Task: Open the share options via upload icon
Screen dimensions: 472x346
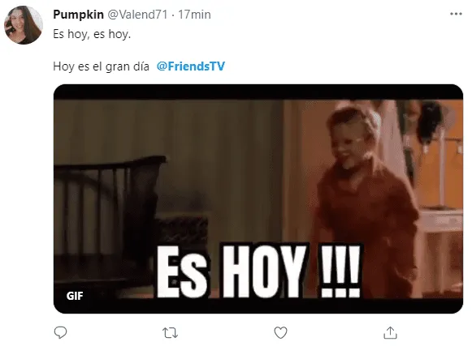Action: [x=391, y=332]
